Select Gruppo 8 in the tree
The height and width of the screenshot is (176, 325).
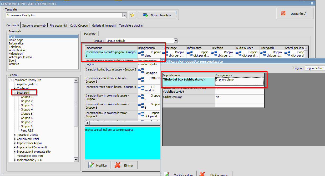[x=27, y=126]
